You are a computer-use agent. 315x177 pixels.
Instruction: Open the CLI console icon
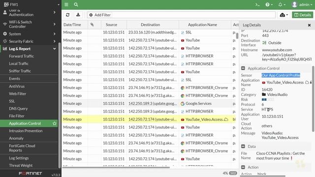pos(257,4)
